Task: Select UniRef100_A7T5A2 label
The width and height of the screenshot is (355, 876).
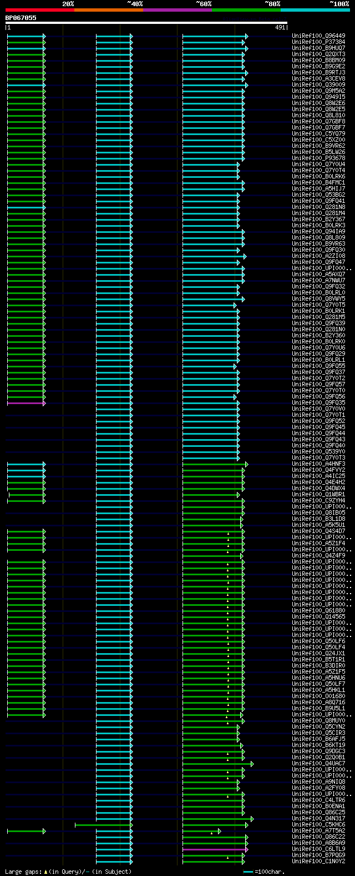Action: 318,830
